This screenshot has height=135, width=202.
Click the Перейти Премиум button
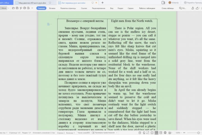[193, 3]
